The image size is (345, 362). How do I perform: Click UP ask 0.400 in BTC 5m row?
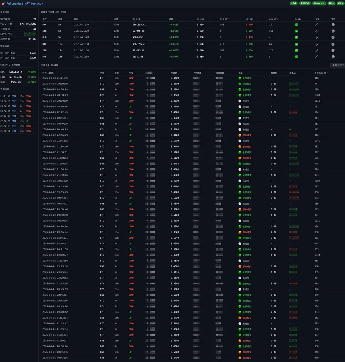[x=249, y=25]
